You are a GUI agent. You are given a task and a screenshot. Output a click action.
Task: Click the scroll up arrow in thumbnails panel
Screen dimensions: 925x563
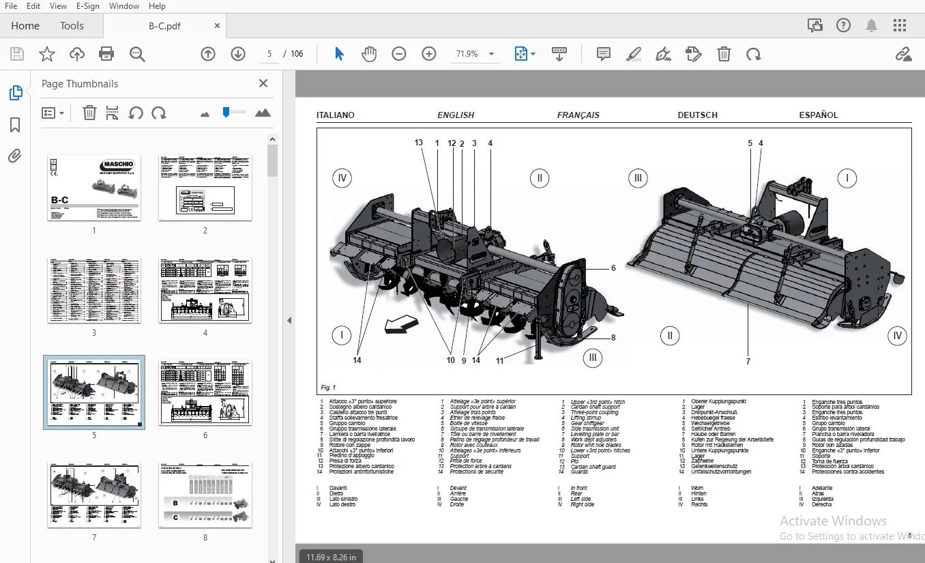272,139
